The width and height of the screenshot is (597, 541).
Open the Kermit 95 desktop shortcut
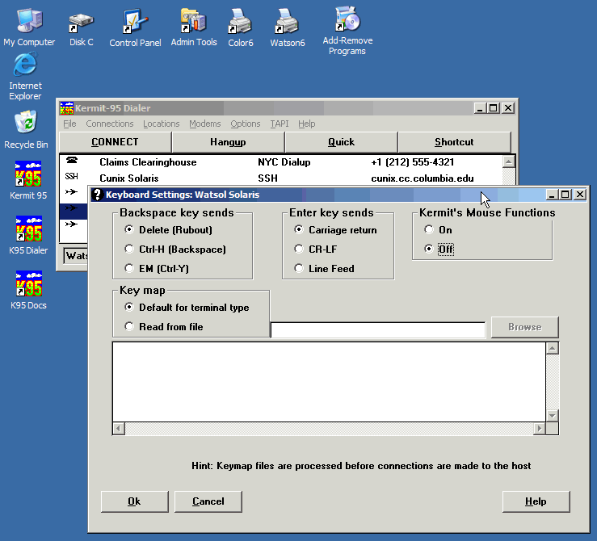(28, 175)
